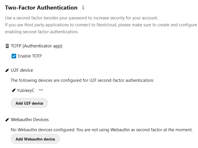
Task: Click the "No Webauthn devices configured" message
Action: click(101, 130)
